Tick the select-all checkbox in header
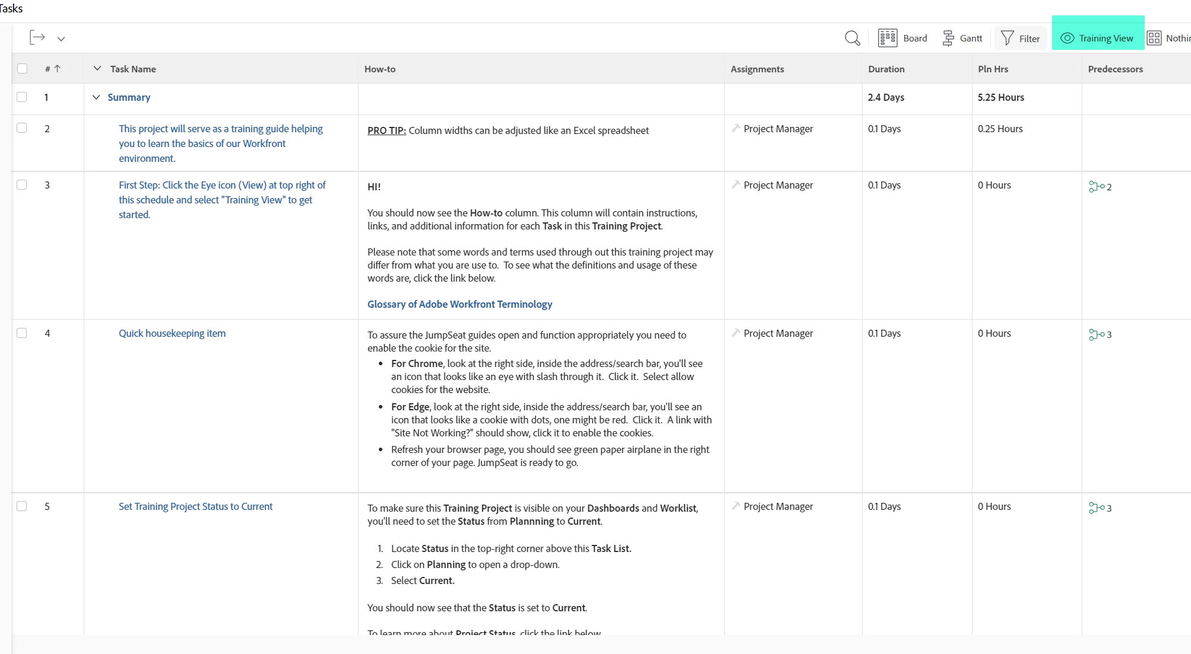Image resolution: width=1191 pixels, height=654 pixels. click(x=22, y=69)
